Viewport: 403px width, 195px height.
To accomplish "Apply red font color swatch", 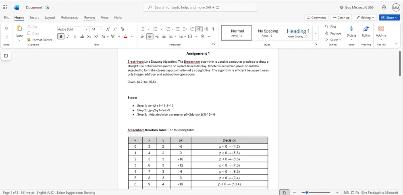I will click(x=125, y=37).
